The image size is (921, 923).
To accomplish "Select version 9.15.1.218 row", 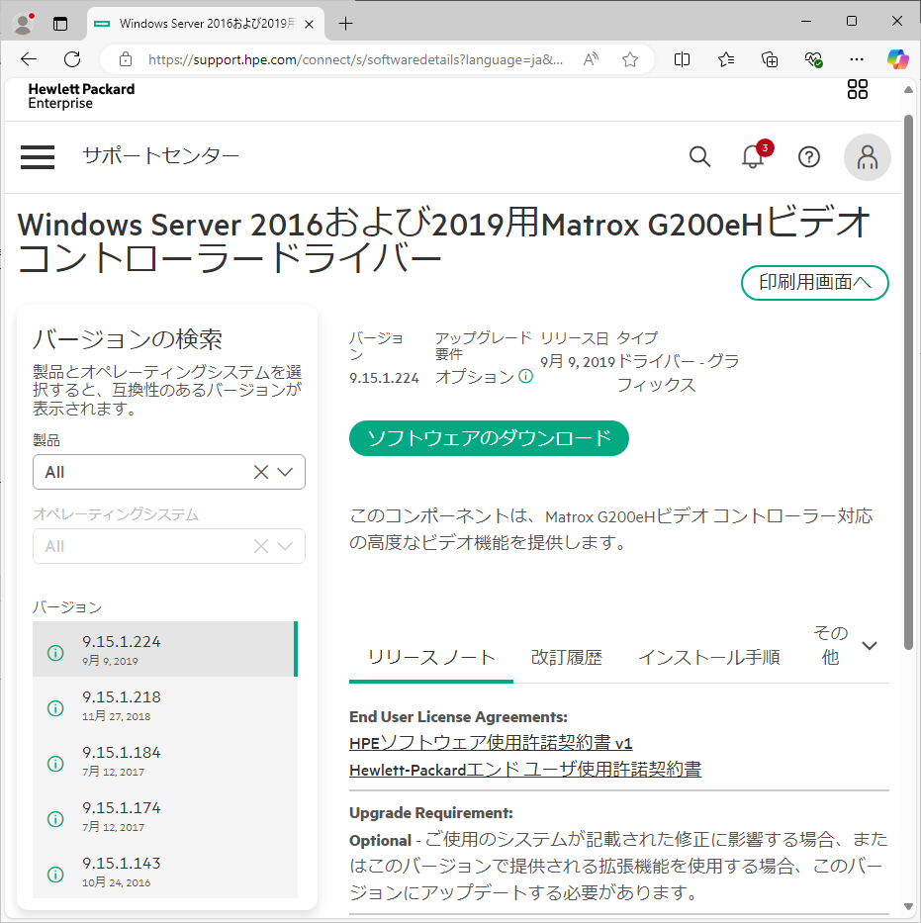I will [x=165, y=704].
